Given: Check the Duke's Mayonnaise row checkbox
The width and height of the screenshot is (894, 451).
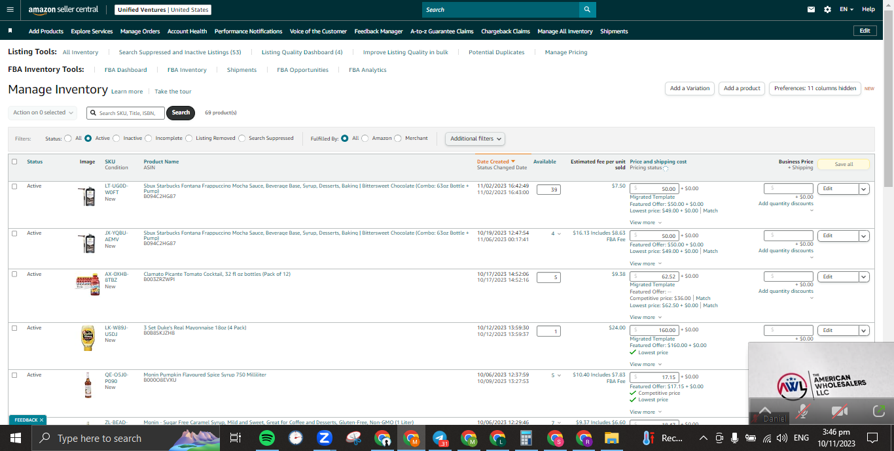Looking at the screenshot, I should [14, 327].
